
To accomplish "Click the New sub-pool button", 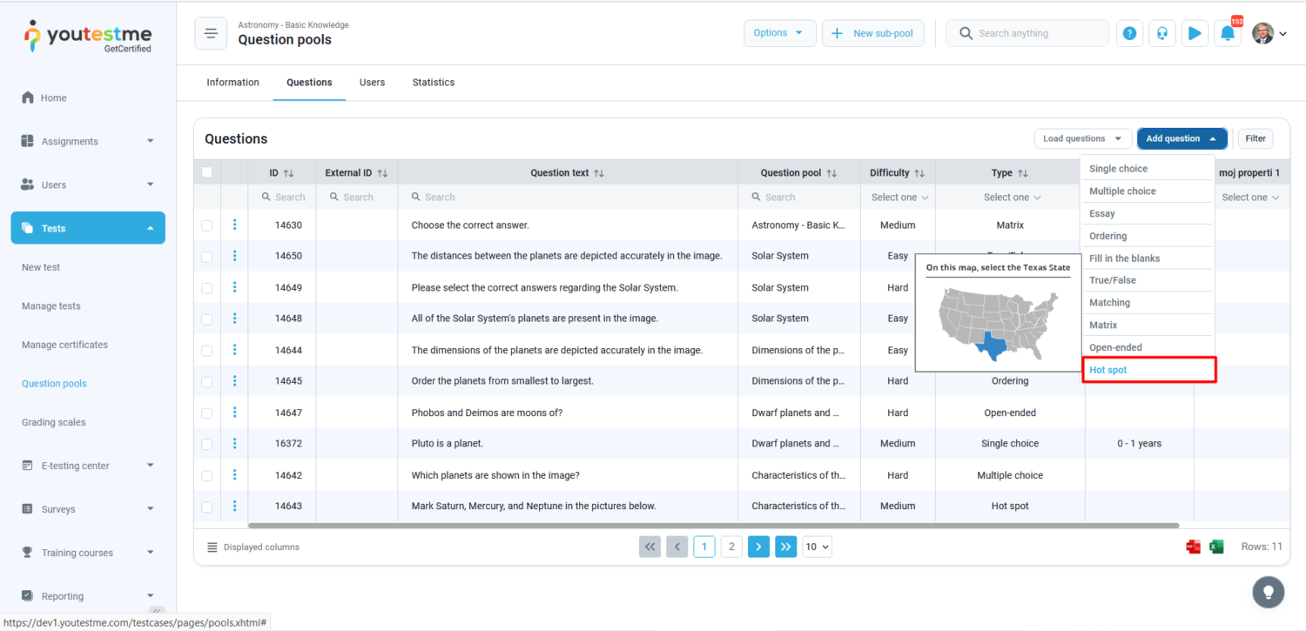I will coord(872,34).
